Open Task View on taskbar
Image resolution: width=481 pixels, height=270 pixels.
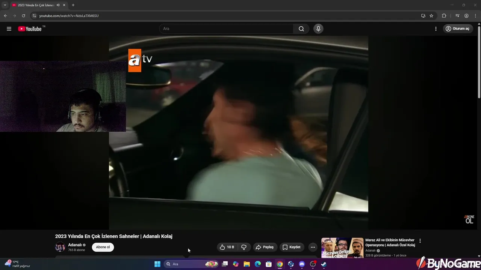pos(225,264)
